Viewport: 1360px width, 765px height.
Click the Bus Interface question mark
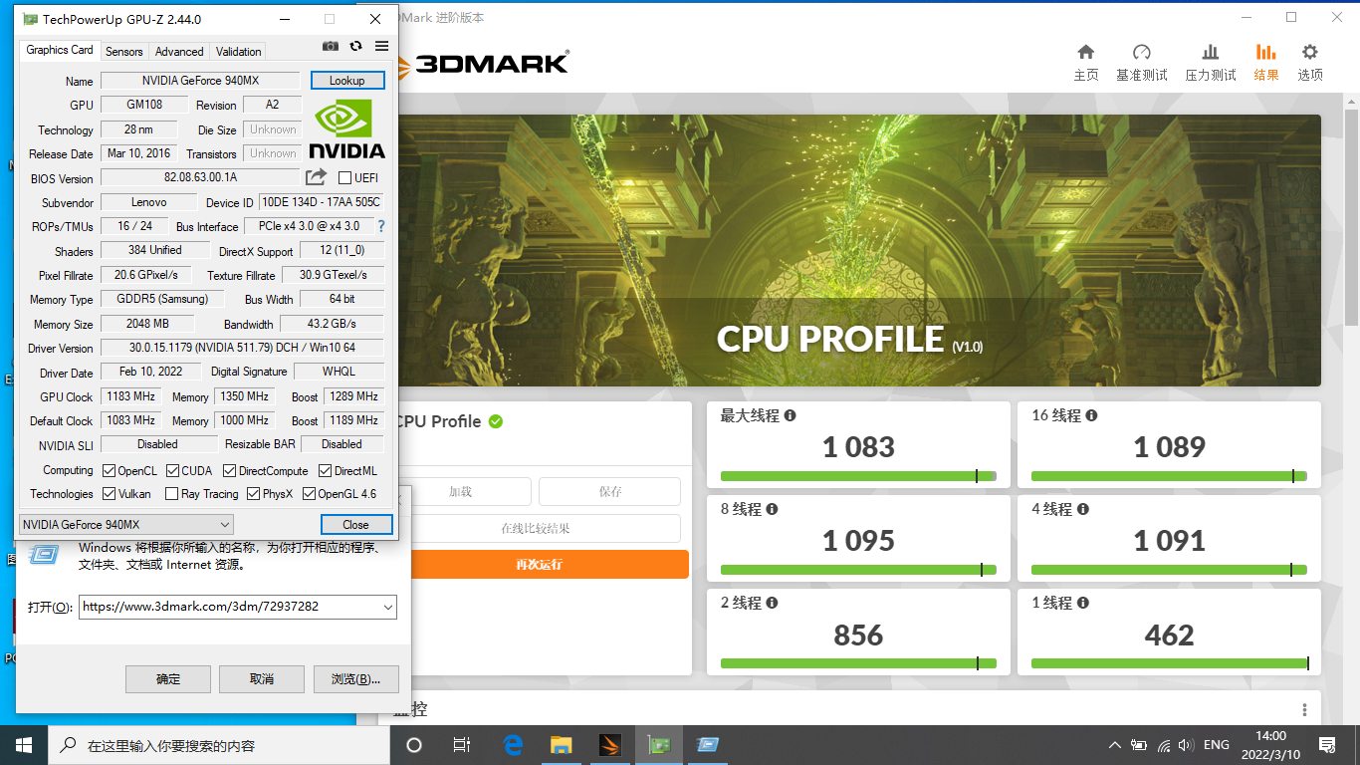(x=381, y=226)
